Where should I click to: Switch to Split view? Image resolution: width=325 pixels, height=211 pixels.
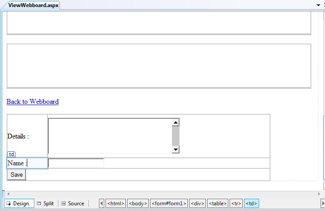coord(45,204)
